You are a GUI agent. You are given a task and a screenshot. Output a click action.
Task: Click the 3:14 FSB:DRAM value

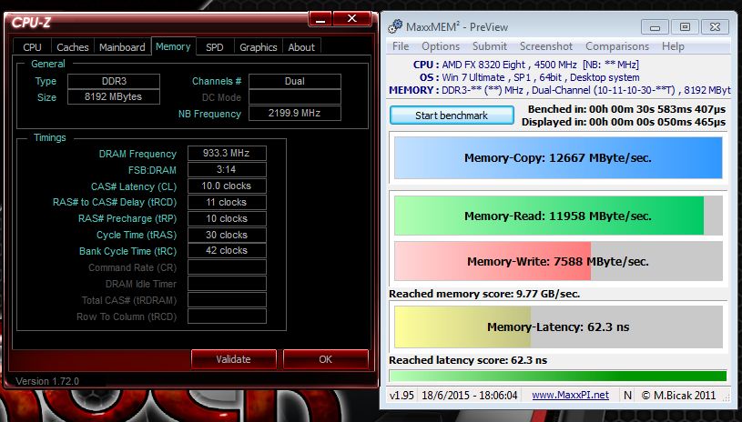tap(227, 170)
